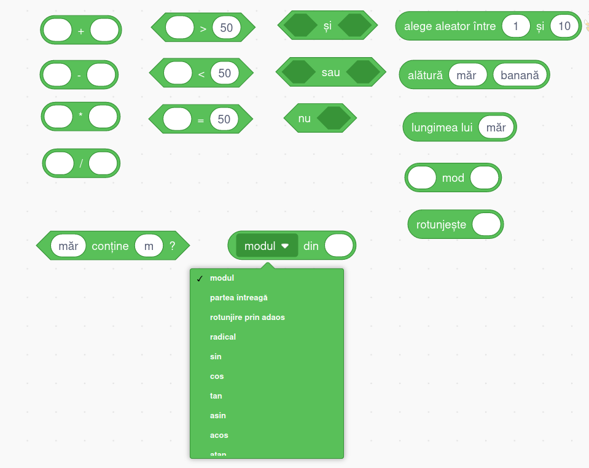Click the 'mod' operator block label

453,178
